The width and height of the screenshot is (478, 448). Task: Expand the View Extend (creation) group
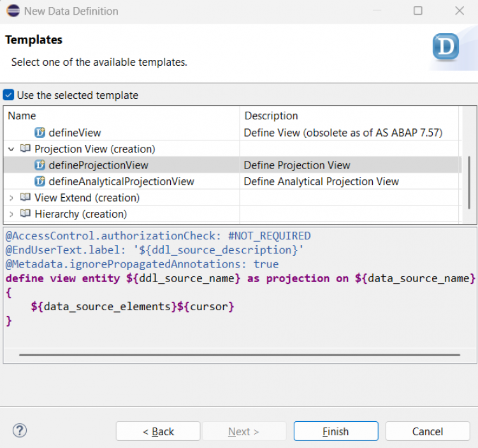coord(11,198)
